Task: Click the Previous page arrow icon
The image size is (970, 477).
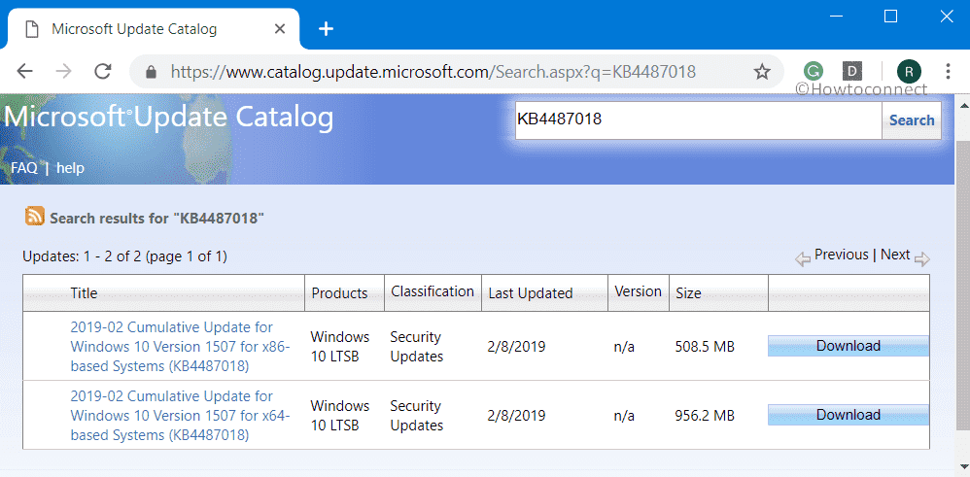Action: pyautogui.click(x=803, y=259)
